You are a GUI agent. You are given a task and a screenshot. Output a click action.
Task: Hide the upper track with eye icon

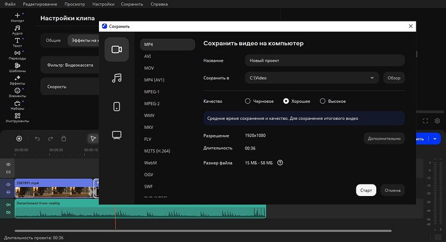[x=8, y=164]
